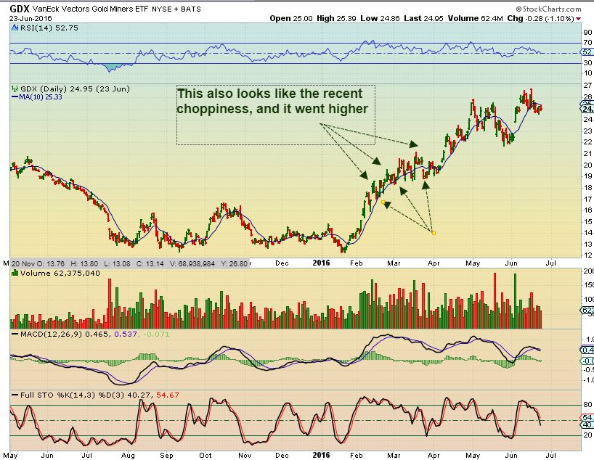The width and height of the screenshot is (594, 460).
Task: Click the 80 level on the stochastic axis
Action: click(x=587, y=405)
